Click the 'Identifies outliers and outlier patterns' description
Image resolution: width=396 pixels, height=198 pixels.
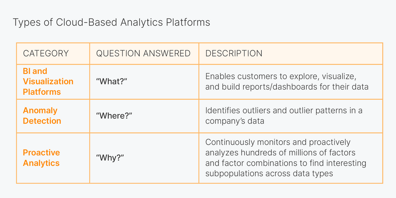click(x=283, y=116)
